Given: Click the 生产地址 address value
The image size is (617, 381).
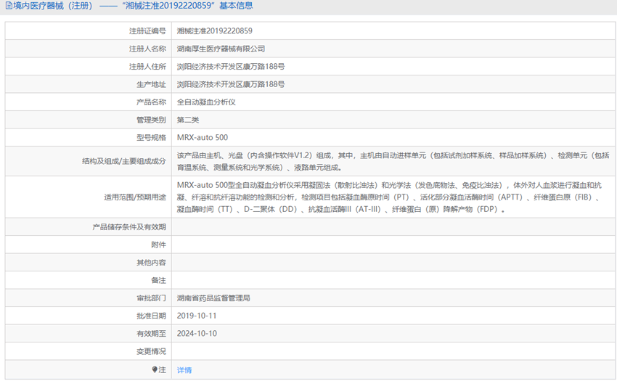Looking at the screenshot, I should point(231,84).
